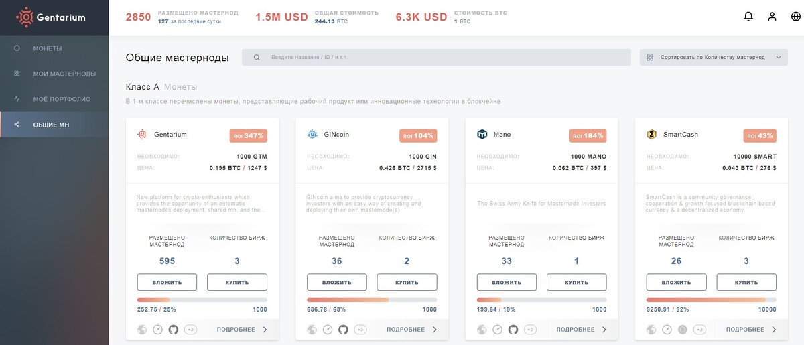Open GitHub icon on GINcoin card
This screenshot has height=345, width=804.
pyautogui.click(x=344, y=330)
